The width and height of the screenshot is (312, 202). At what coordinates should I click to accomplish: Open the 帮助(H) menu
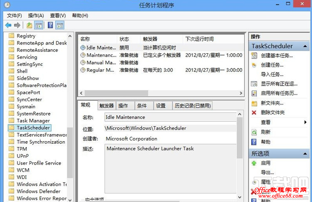coord(80,15)
